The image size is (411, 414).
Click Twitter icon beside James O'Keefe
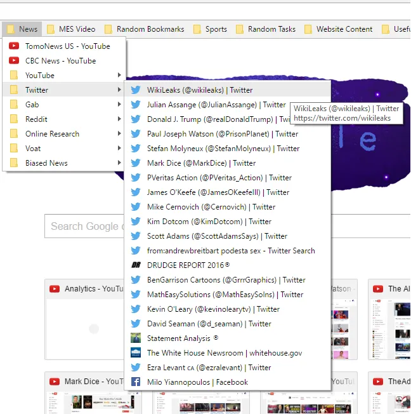(x=136, y=192)
